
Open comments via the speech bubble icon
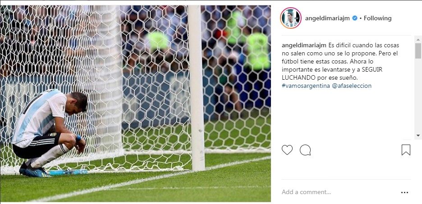305,150
